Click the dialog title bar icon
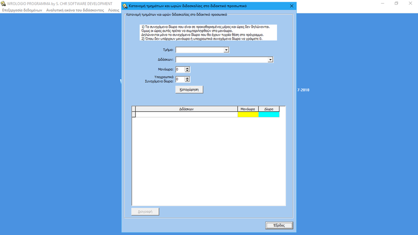The image size is (418, 235). click(125, 6)
